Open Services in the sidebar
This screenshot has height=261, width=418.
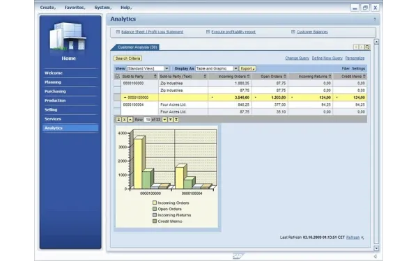click(x=53, y=119)
